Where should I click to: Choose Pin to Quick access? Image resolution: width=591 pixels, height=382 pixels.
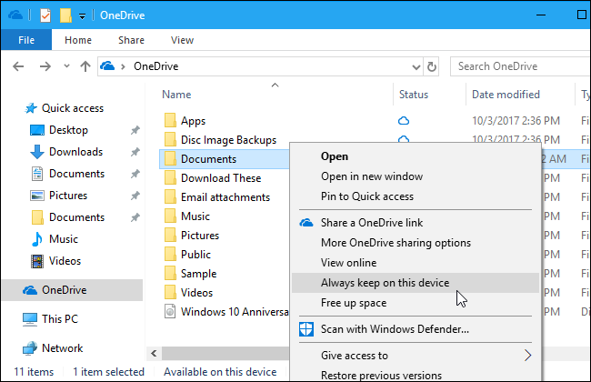[367, 196]
